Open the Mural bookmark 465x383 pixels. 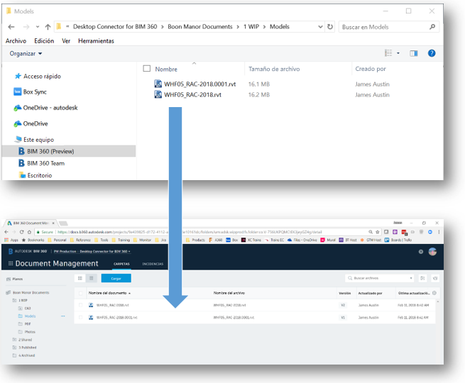coord(328,240)
